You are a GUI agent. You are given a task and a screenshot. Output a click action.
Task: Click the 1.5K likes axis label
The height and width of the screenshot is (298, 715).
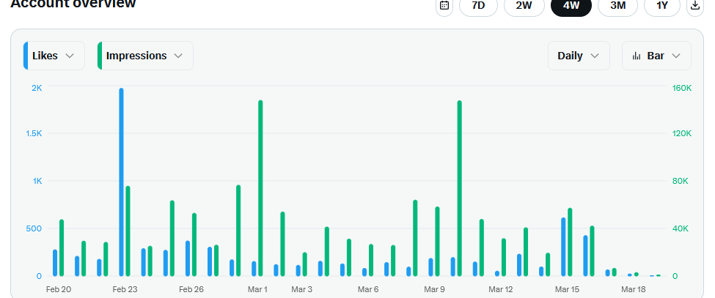(x=34, y=133)
